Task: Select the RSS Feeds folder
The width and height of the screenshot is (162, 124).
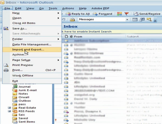Action: (x=27, y=111)
